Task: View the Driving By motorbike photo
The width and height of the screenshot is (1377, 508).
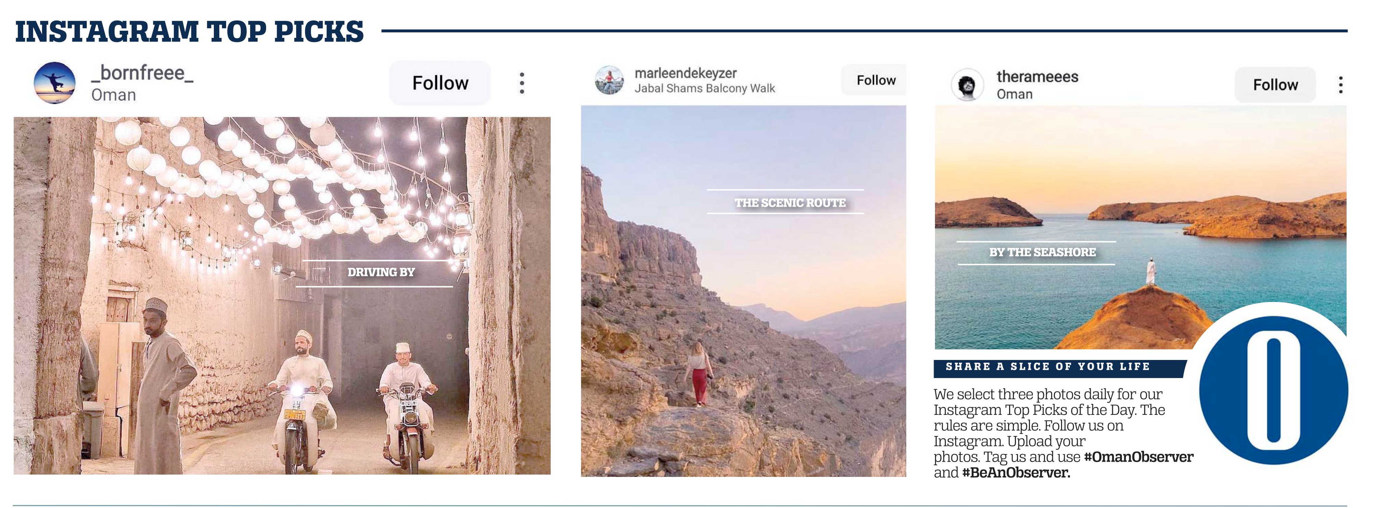Action: point(282,295)
